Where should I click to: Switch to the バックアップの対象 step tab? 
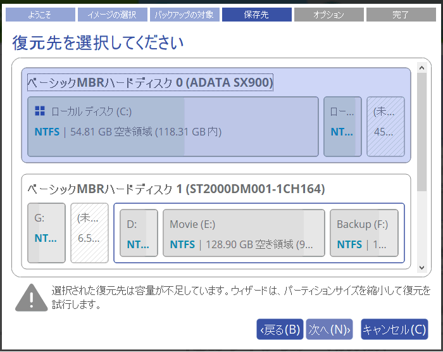(184, 15)
